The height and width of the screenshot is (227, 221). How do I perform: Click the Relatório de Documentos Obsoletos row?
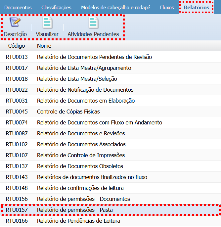80,166
